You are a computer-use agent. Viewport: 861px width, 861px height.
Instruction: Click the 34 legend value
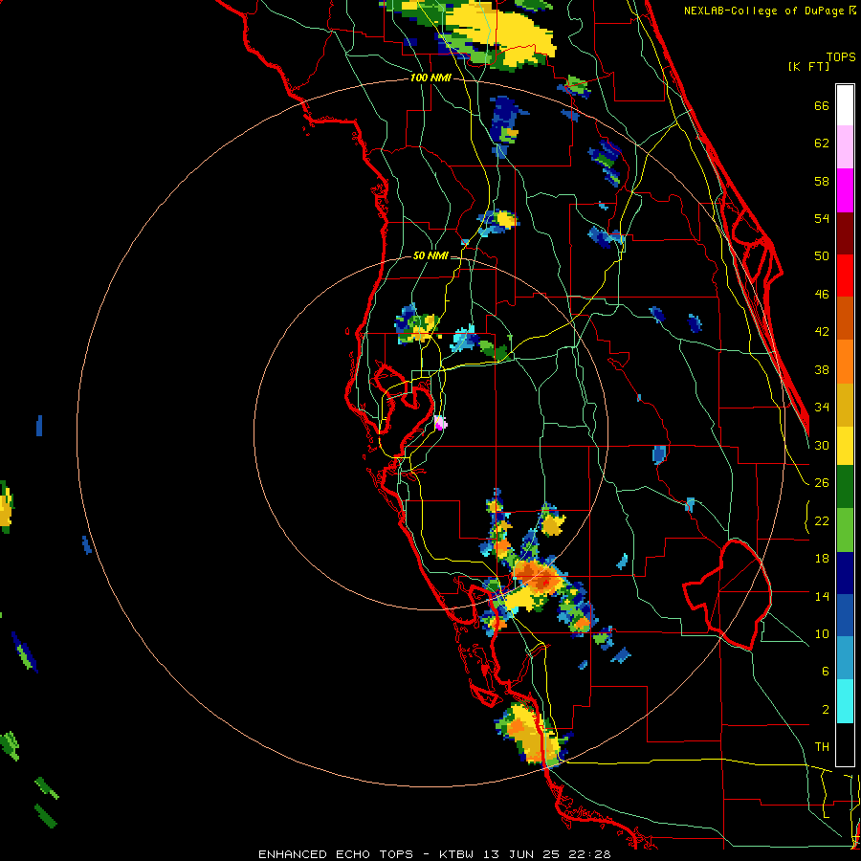tap(822, 408)
